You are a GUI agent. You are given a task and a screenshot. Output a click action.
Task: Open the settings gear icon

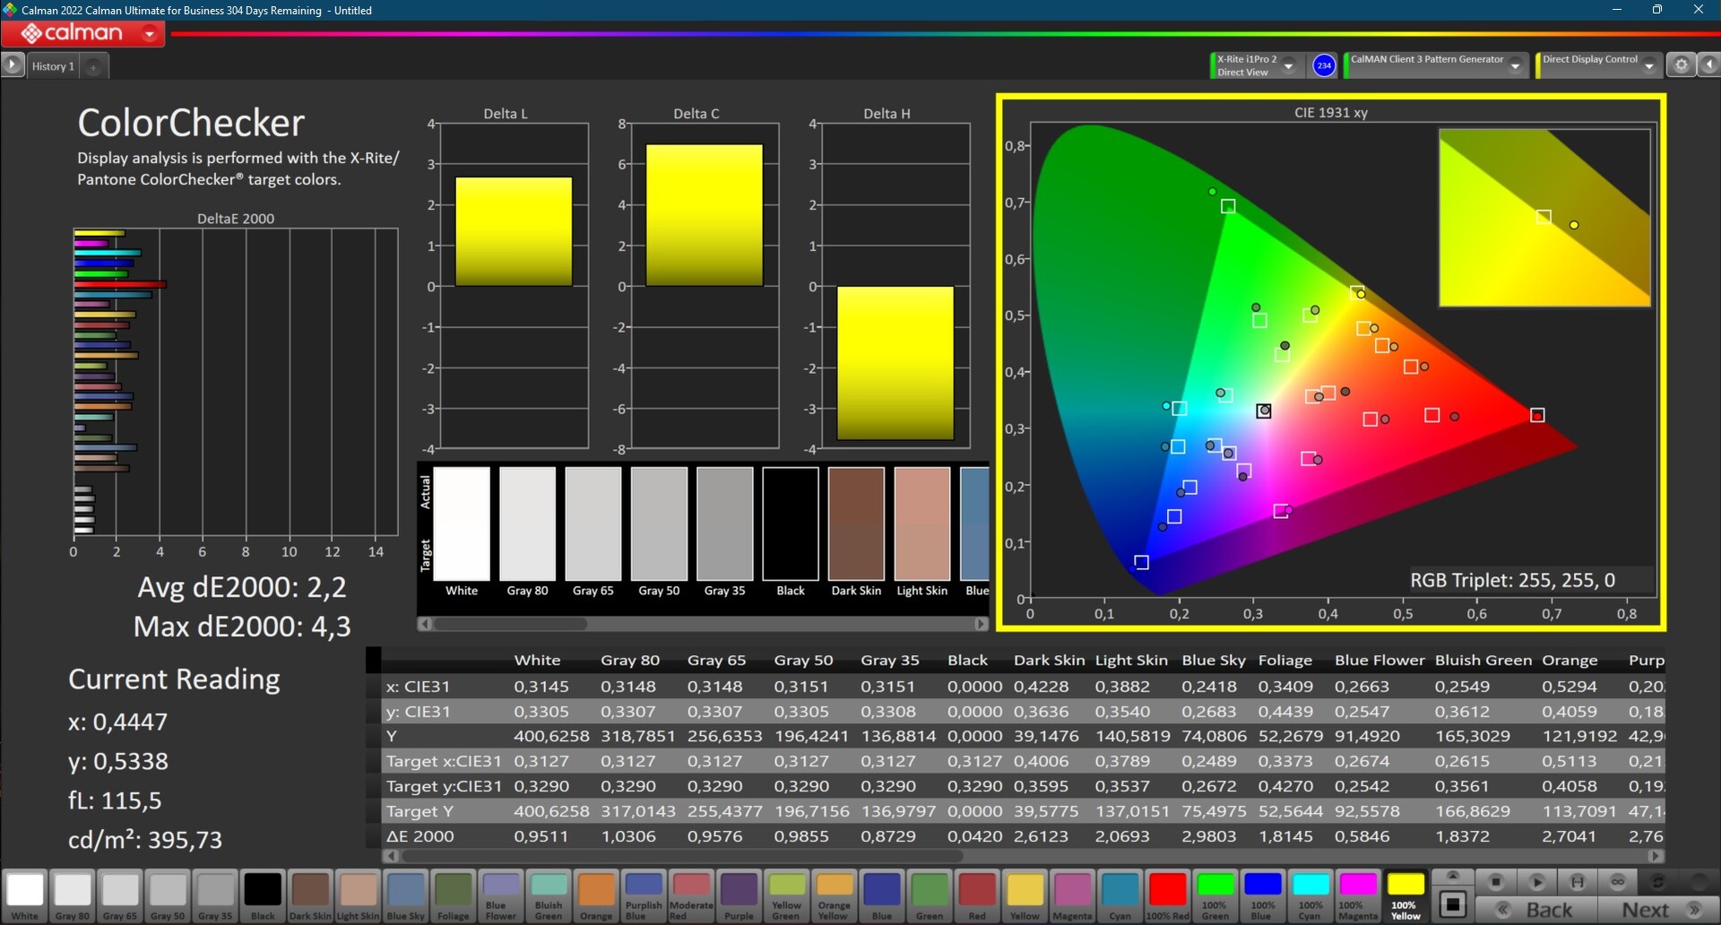pyautogui.click(x=1682, y=65)
